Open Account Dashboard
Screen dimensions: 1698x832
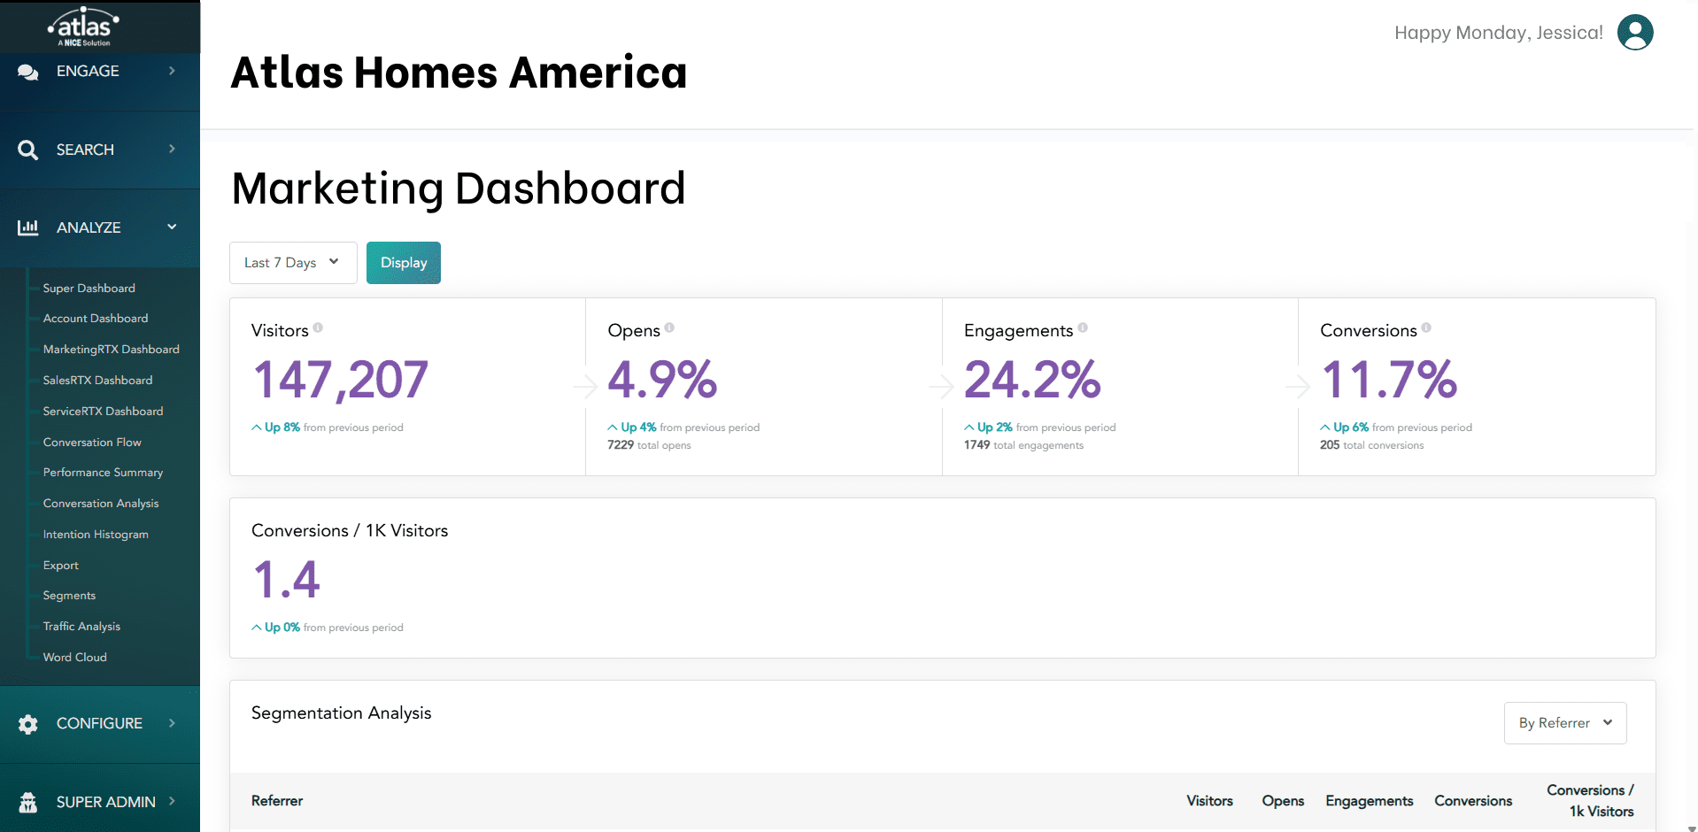coord(96,319)
